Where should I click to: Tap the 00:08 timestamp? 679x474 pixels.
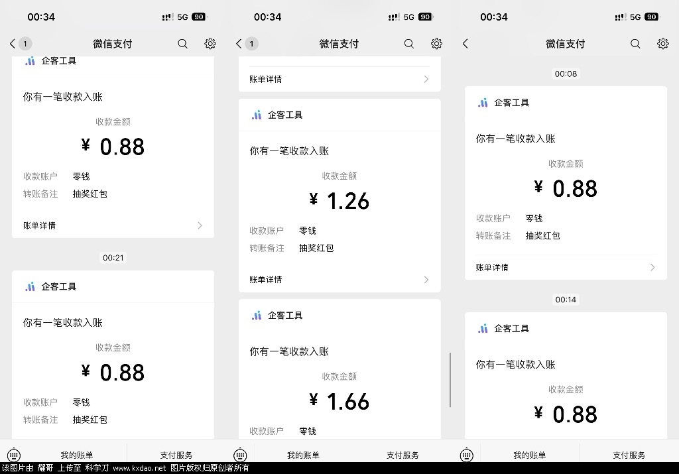tap(566, 74)
